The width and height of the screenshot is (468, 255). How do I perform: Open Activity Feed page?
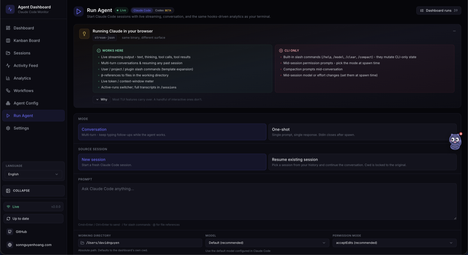click(34, 65)
